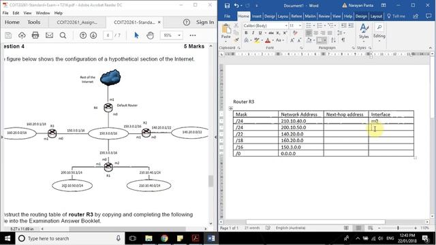Apply subscript formatting in Word

click(x=278, y=33)
